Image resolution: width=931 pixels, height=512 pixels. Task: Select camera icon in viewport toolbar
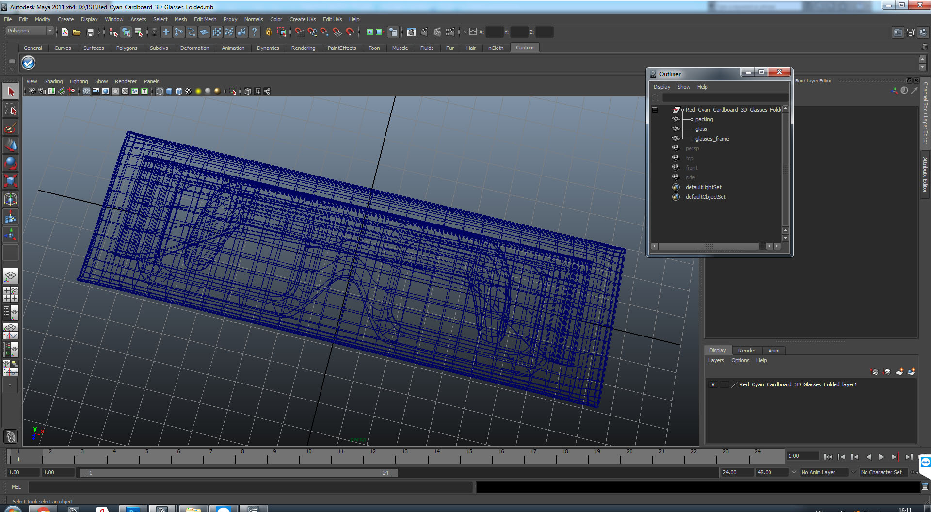[32, 91]
